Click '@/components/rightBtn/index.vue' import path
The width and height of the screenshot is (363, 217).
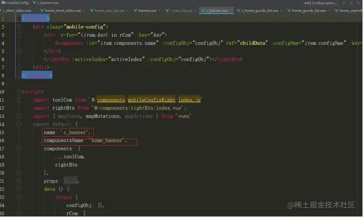click(138, 108)
